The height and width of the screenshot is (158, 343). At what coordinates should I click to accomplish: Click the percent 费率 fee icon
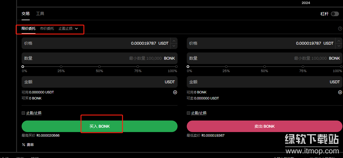tap(24, 145)
